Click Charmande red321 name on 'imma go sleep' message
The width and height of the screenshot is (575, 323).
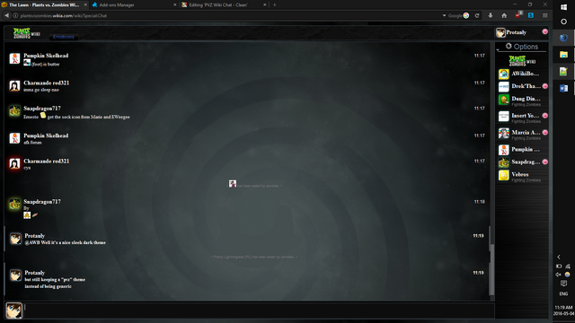pos(46,83)
